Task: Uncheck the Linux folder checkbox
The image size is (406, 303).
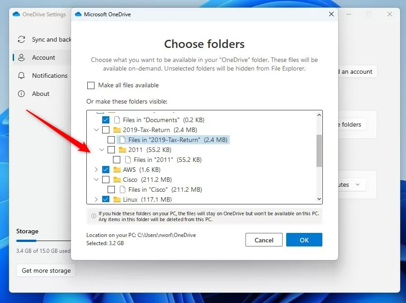Action: [x=106, y=199]
